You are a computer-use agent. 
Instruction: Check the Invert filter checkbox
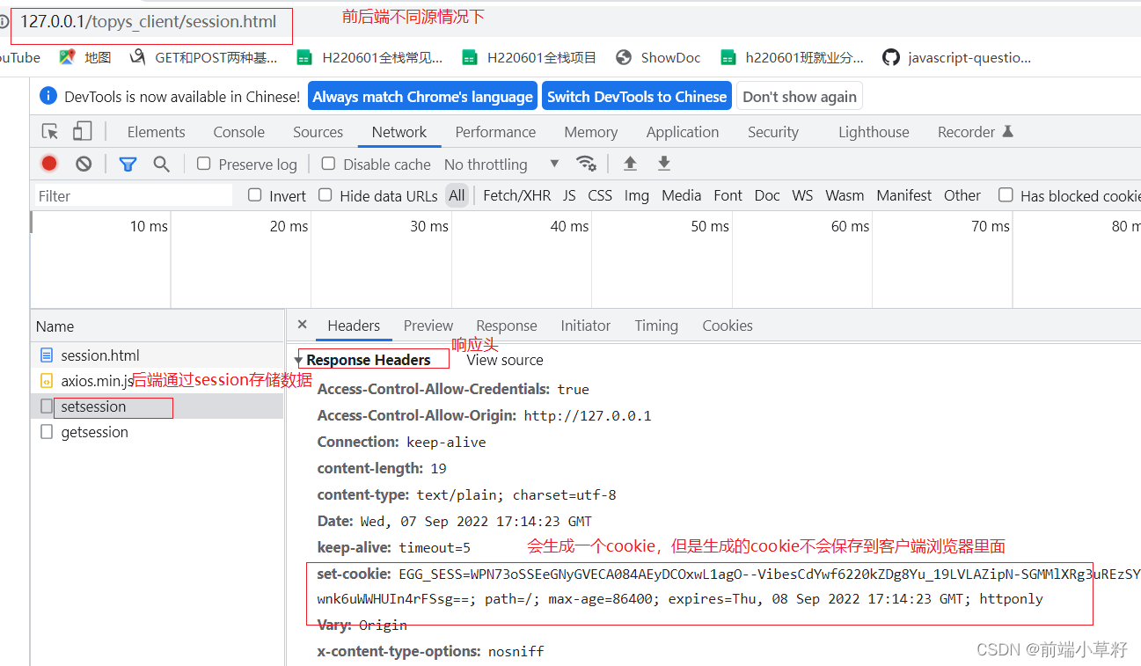pyautogui.click(x=255, y=195)
